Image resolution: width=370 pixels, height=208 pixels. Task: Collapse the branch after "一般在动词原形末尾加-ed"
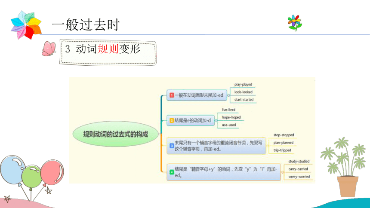228,95
